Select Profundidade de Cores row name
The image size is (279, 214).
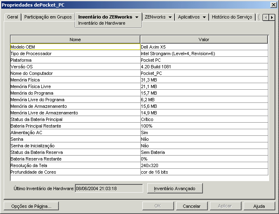pos(75,172)
